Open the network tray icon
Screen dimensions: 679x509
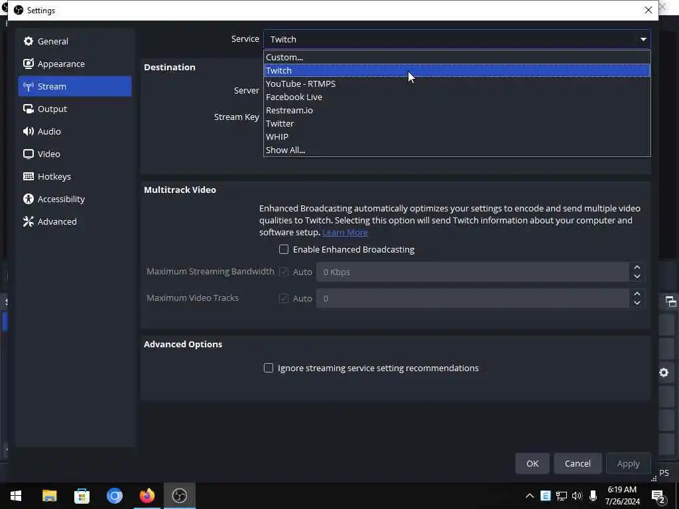pos(562,496)
